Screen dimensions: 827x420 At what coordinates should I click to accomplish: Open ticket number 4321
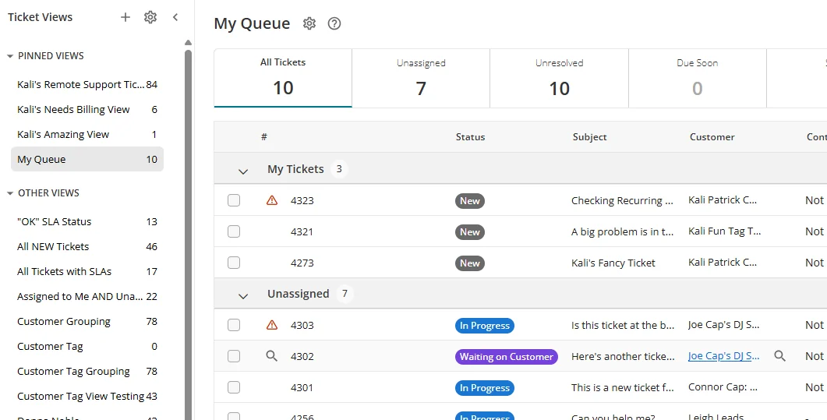302,232
